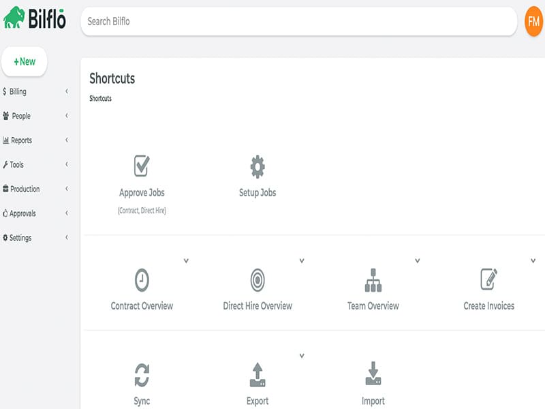The height and width of the screenshot is (409, 545).
Task: Click the Approve Jobs checkmark icon
Action: pyautogui.click(x=142, y=166)
